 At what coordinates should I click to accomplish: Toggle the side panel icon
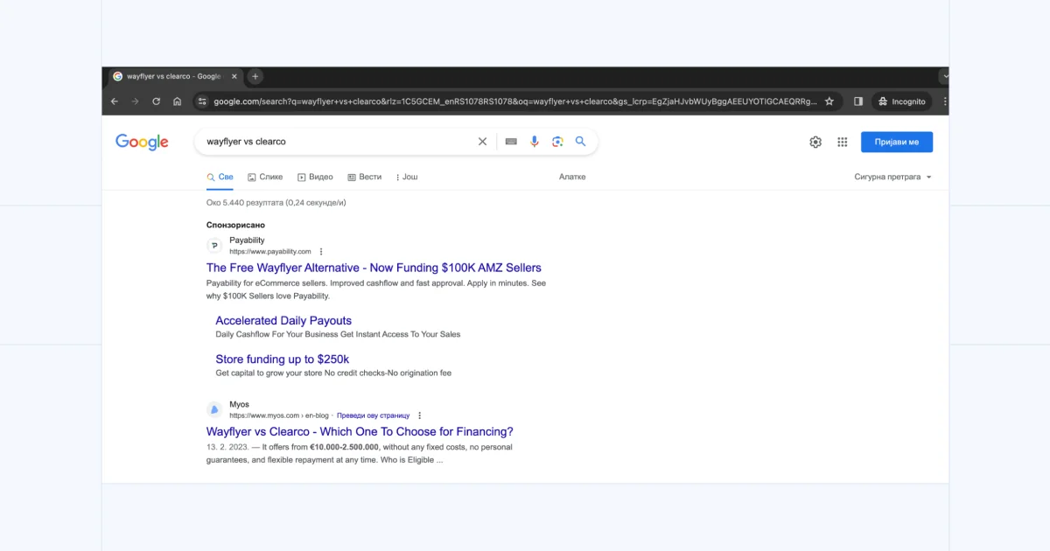tap(858, 101)
